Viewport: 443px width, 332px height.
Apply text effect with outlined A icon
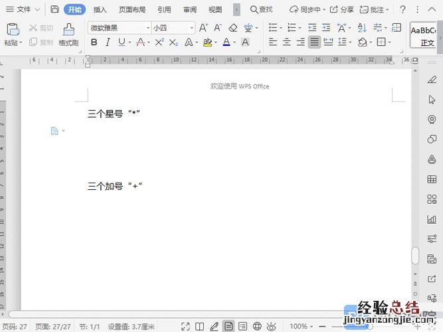189,42
